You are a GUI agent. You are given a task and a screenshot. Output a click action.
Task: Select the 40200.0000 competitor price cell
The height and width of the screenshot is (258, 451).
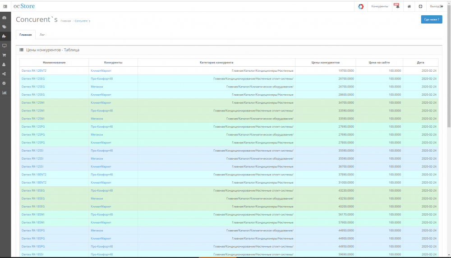pyautogui.click(x=326, y=207)
